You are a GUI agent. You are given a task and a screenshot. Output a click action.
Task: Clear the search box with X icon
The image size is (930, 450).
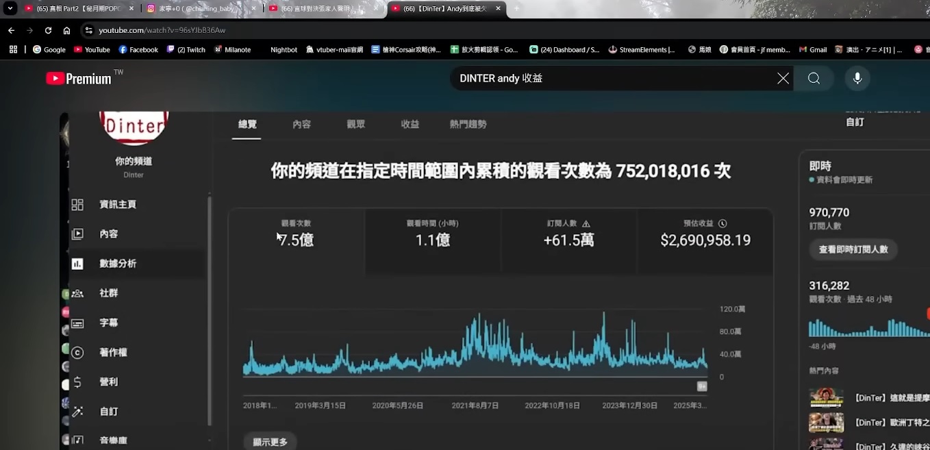coord(783,79)
